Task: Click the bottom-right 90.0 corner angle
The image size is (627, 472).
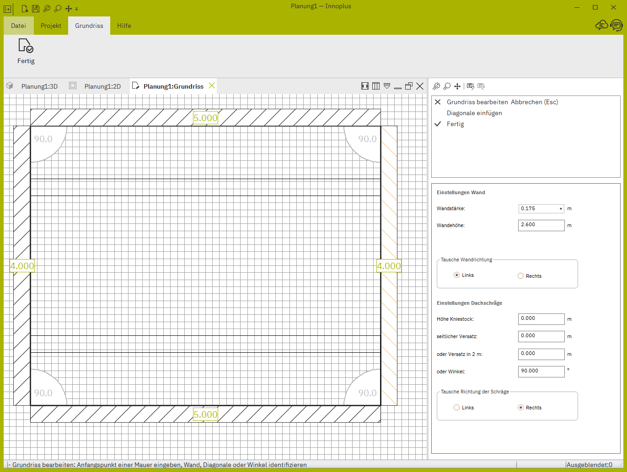Action: click(x=367, y=393)
